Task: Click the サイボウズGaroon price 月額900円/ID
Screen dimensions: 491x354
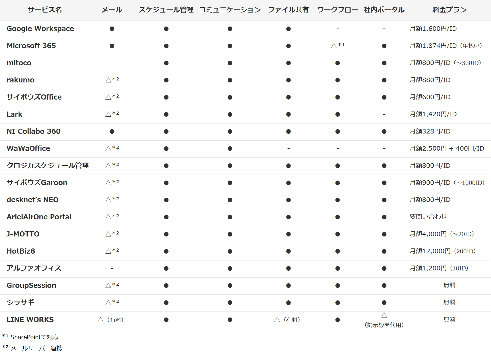Action: pyautogui.click(x=430, y=183)
